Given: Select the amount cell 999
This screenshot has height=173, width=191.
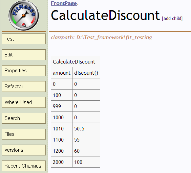Looking at the screenshot, I should [x=62, y=106].
